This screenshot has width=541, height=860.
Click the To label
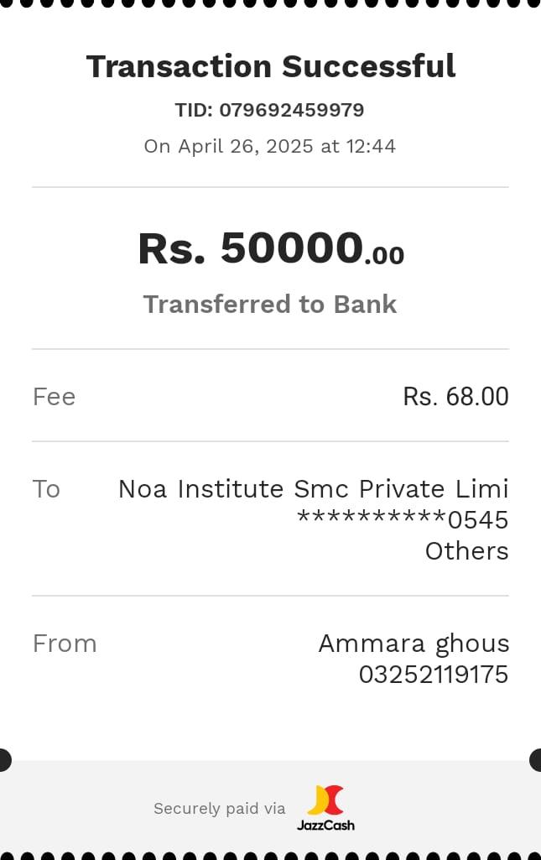(46, 488)
